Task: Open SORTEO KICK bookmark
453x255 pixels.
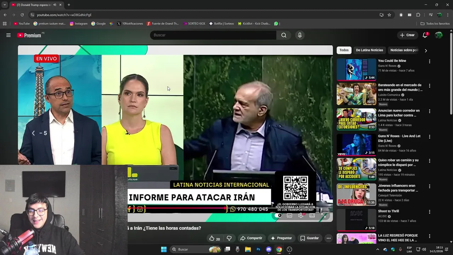Action: pyautogui.click(x=194, y=24)
